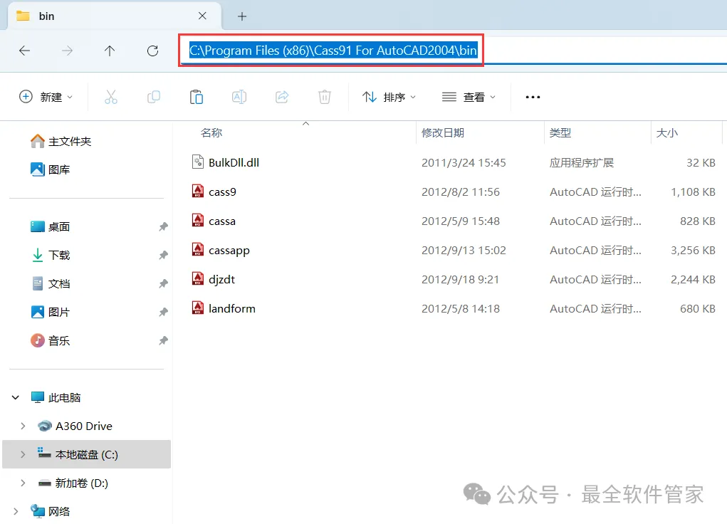Click the cassa AutoCAD file icon
The height and width of the screenshot is (524, 727).
pos(198,220)
